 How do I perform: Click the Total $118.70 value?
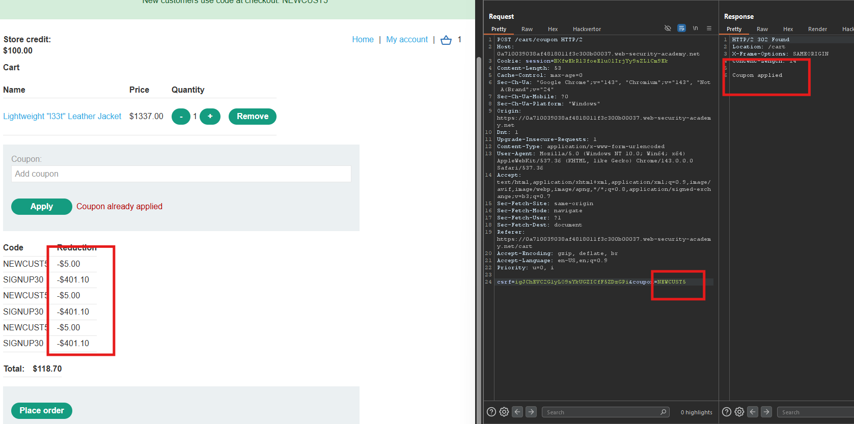(x=47, y=369)
